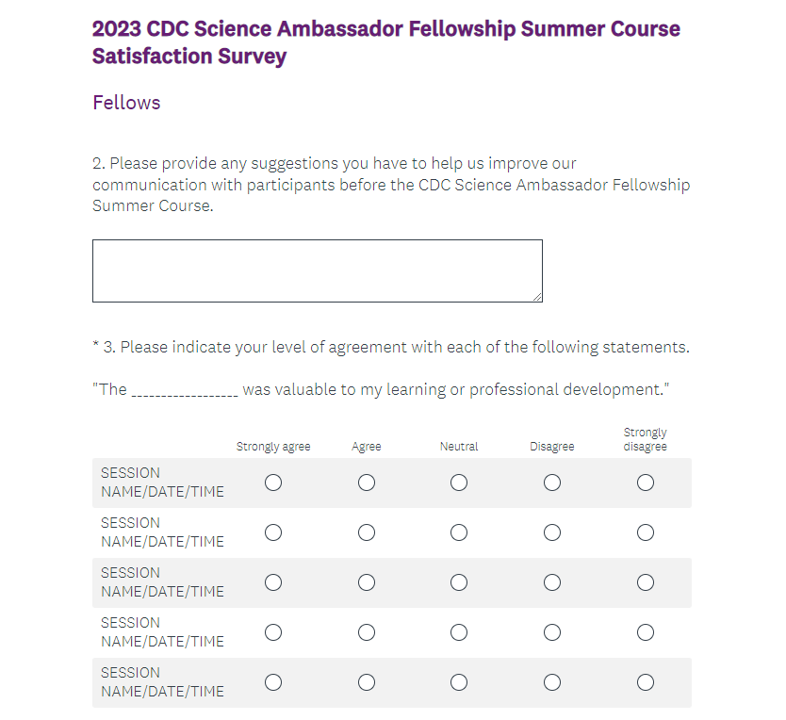Click the Fellows section heading
786x720 pixels.
point(126,103)
